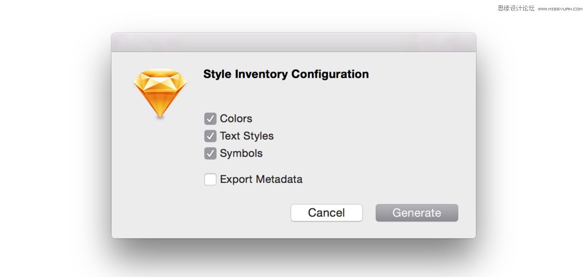Click the word Configuration in the heading

coord(330,74)
